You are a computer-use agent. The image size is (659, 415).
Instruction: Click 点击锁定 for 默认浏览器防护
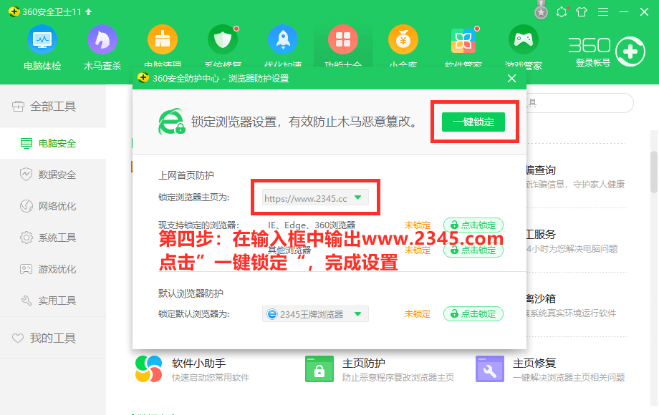pos(473,313)
